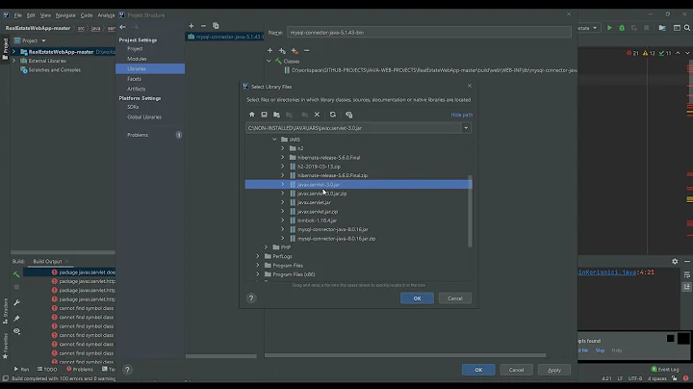
Task: Cancel the Select Library Files dialog
Action: click(x=454, y=298)
